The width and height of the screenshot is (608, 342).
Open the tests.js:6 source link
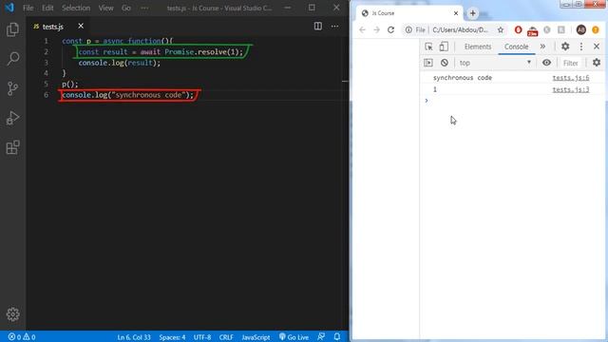[571, 78]
